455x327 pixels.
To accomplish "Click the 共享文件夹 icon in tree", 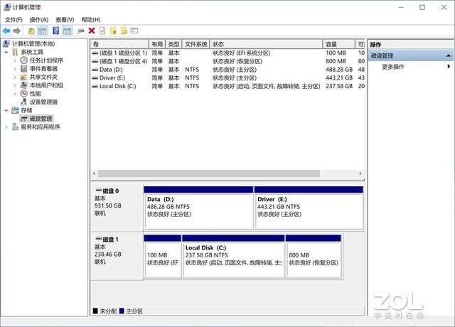I will click(x=23, y=77).
